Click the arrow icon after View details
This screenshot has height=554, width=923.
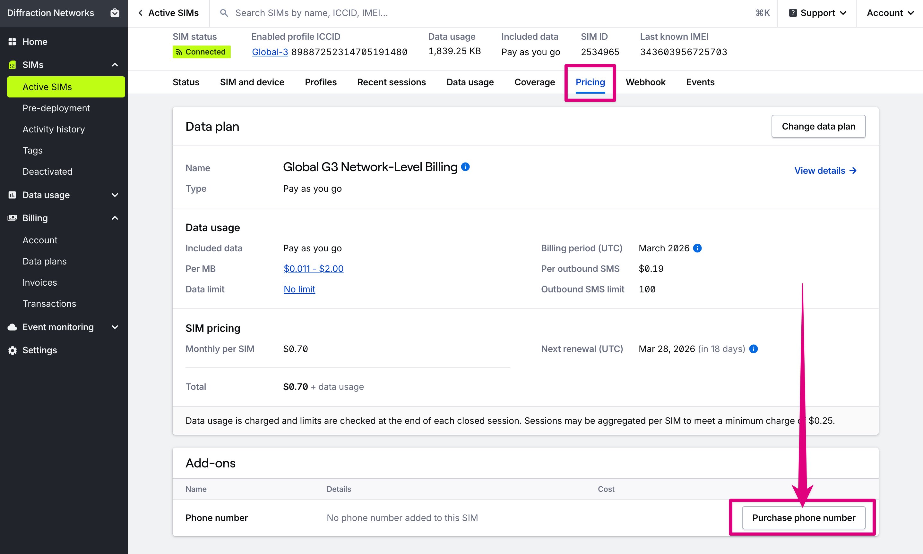853,171
